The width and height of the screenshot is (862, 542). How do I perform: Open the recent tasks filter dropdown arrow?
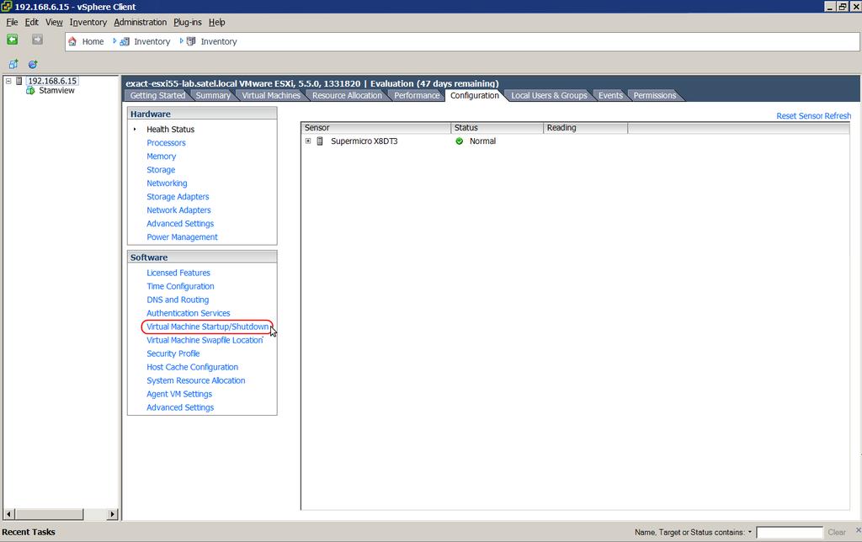point(749,532)
